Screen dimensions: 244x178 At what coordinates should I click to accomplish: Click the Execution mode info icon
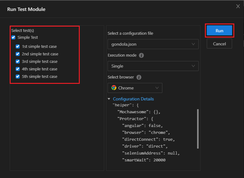tap(141, 55)
